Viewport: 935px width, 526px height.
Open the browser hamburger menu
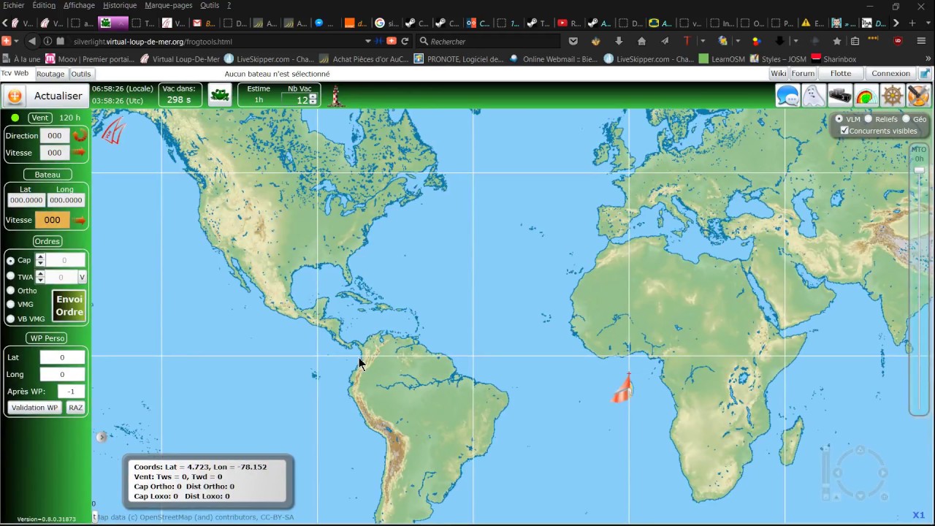(922, 42)
